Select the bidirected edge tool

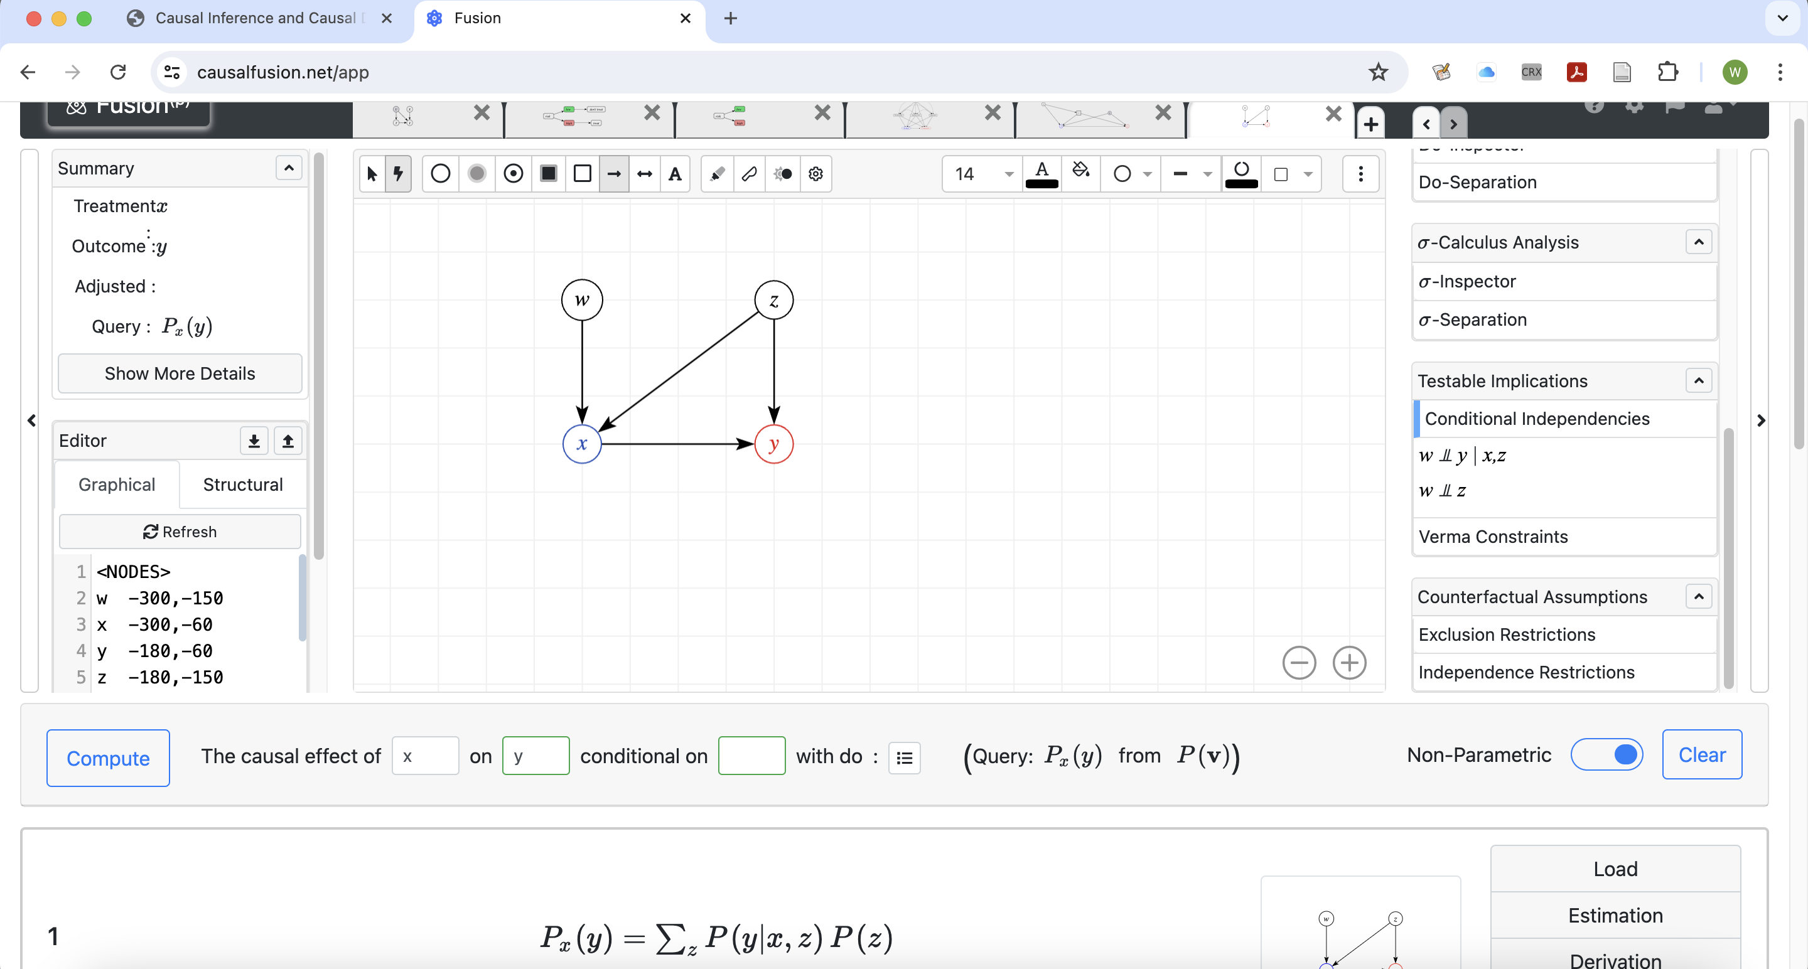click(644, 173)
